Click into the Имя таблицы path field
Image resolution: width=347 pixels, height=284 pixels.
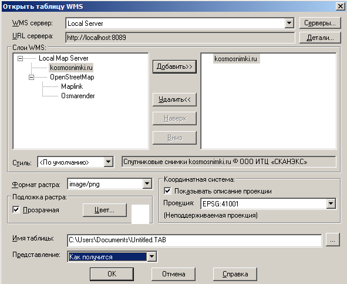[194, 240]
